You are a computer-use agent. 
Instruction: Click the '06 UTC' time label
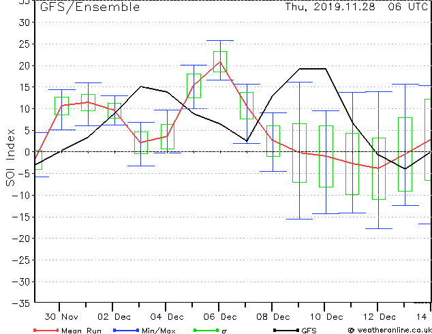(x=407, y=7)
